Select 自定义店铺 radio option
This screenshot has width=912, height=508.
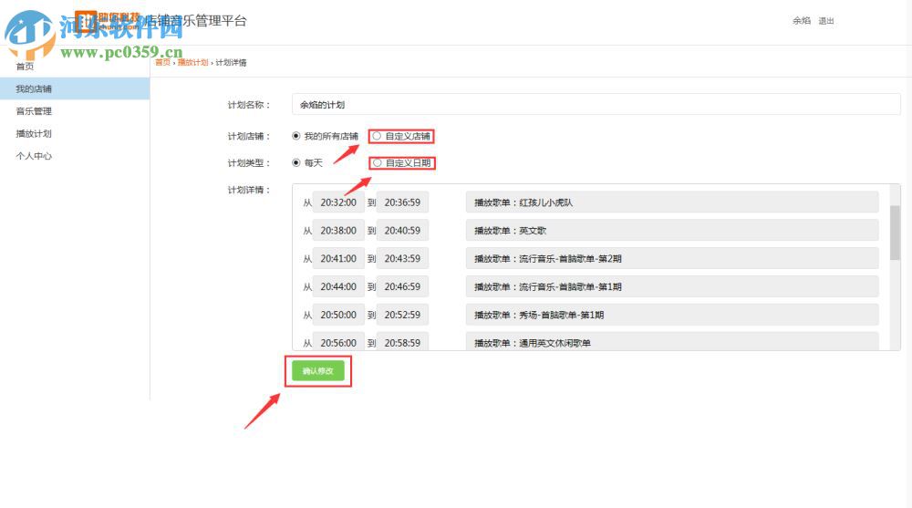point(377,136)
